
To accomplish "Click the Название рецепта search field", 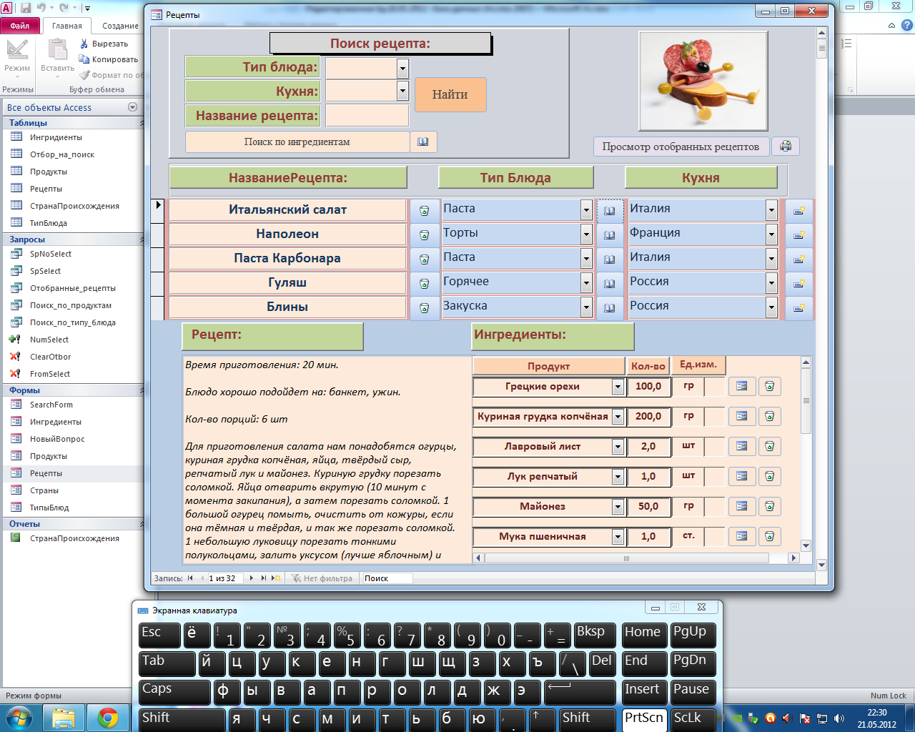I will point(367,115).
